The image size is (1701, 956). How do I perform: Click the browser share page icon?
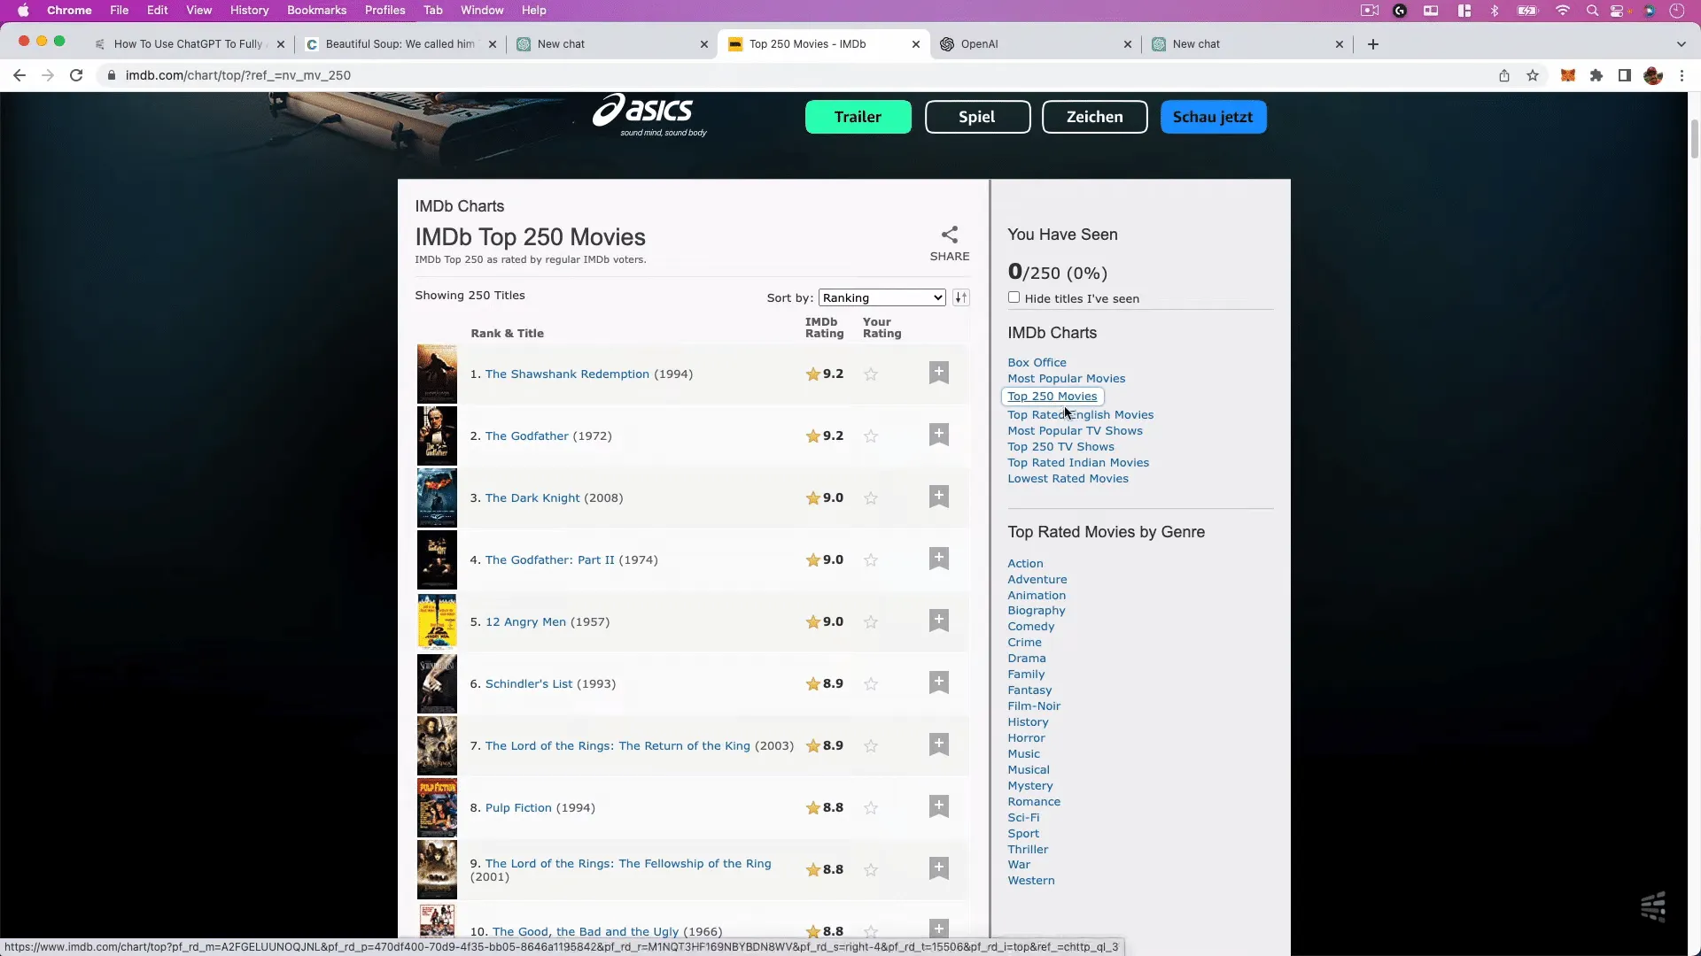coord(1504,75)
